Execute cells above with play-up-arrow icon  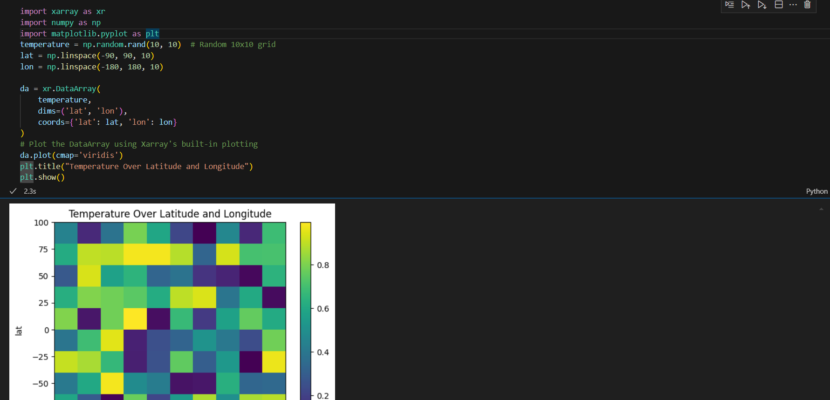point(746,5)
